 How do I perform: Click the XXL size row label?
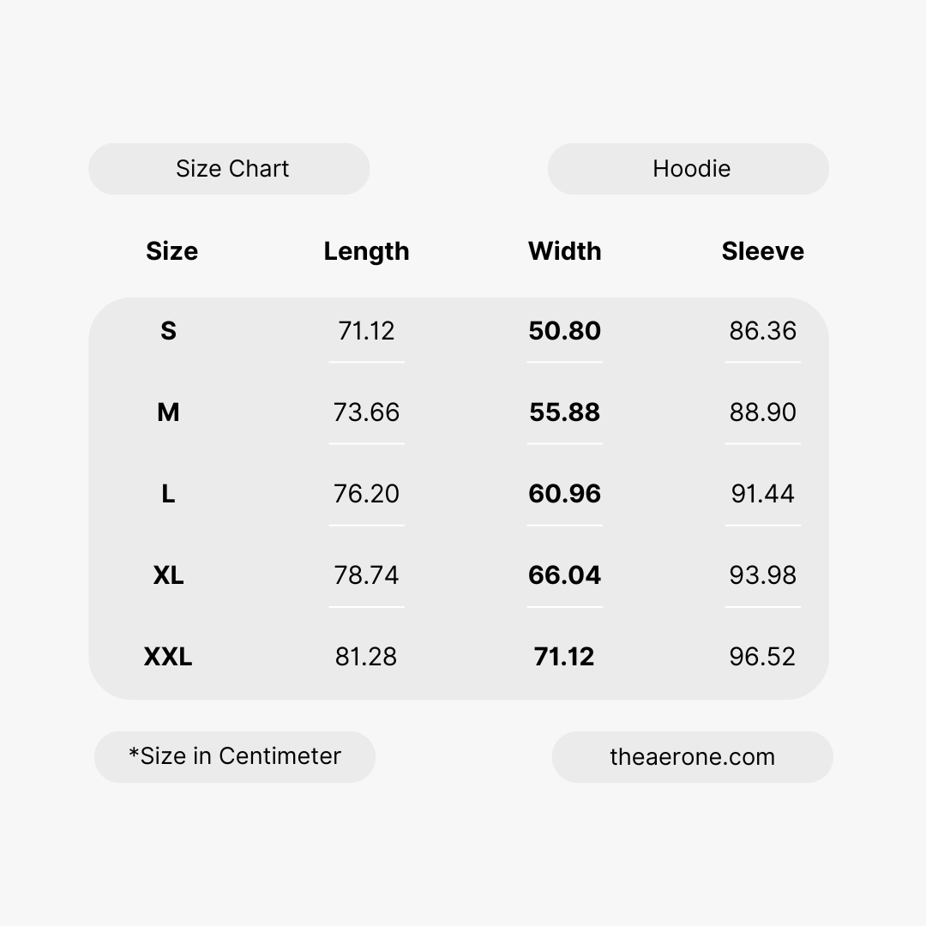coord(168,657)
